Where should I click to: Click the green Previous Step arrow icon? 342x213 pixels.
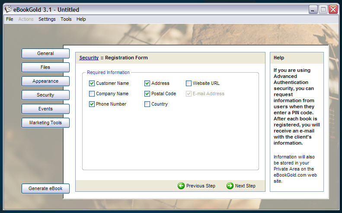pos(181,186)
